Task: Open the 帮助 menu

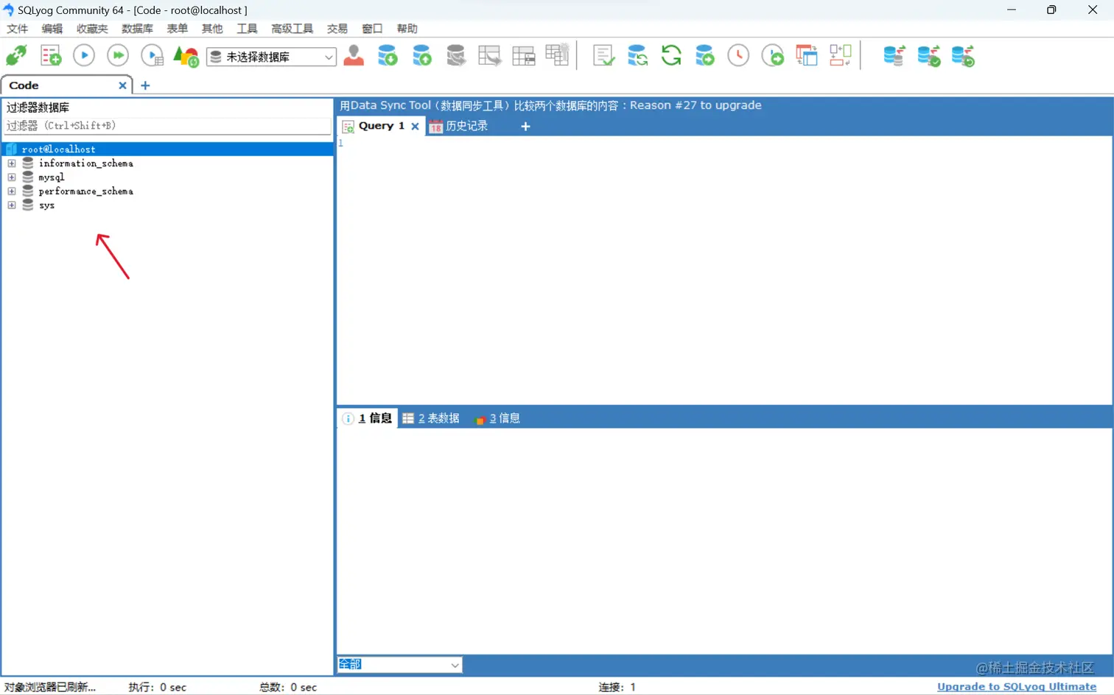Action: 407,29
